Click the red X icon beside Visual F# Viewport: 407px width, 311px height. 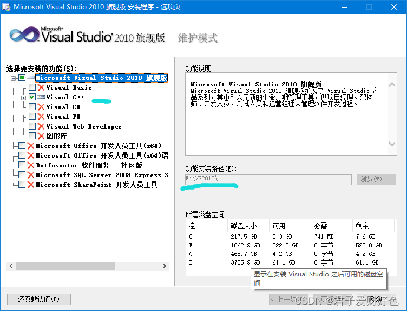click(41, 117)
